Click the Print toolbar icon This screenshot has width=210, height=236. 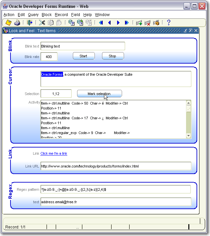(17, 23)
